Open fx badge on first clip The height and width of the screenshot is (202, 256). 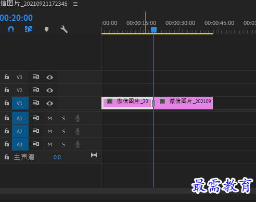point(110,101)
